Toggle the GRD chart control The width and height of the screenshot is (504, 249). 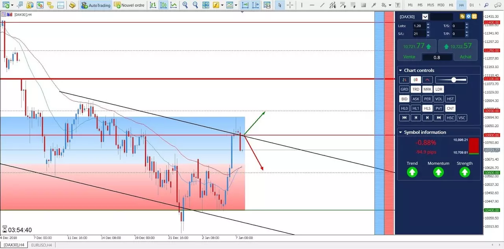[x=404, y=89]
